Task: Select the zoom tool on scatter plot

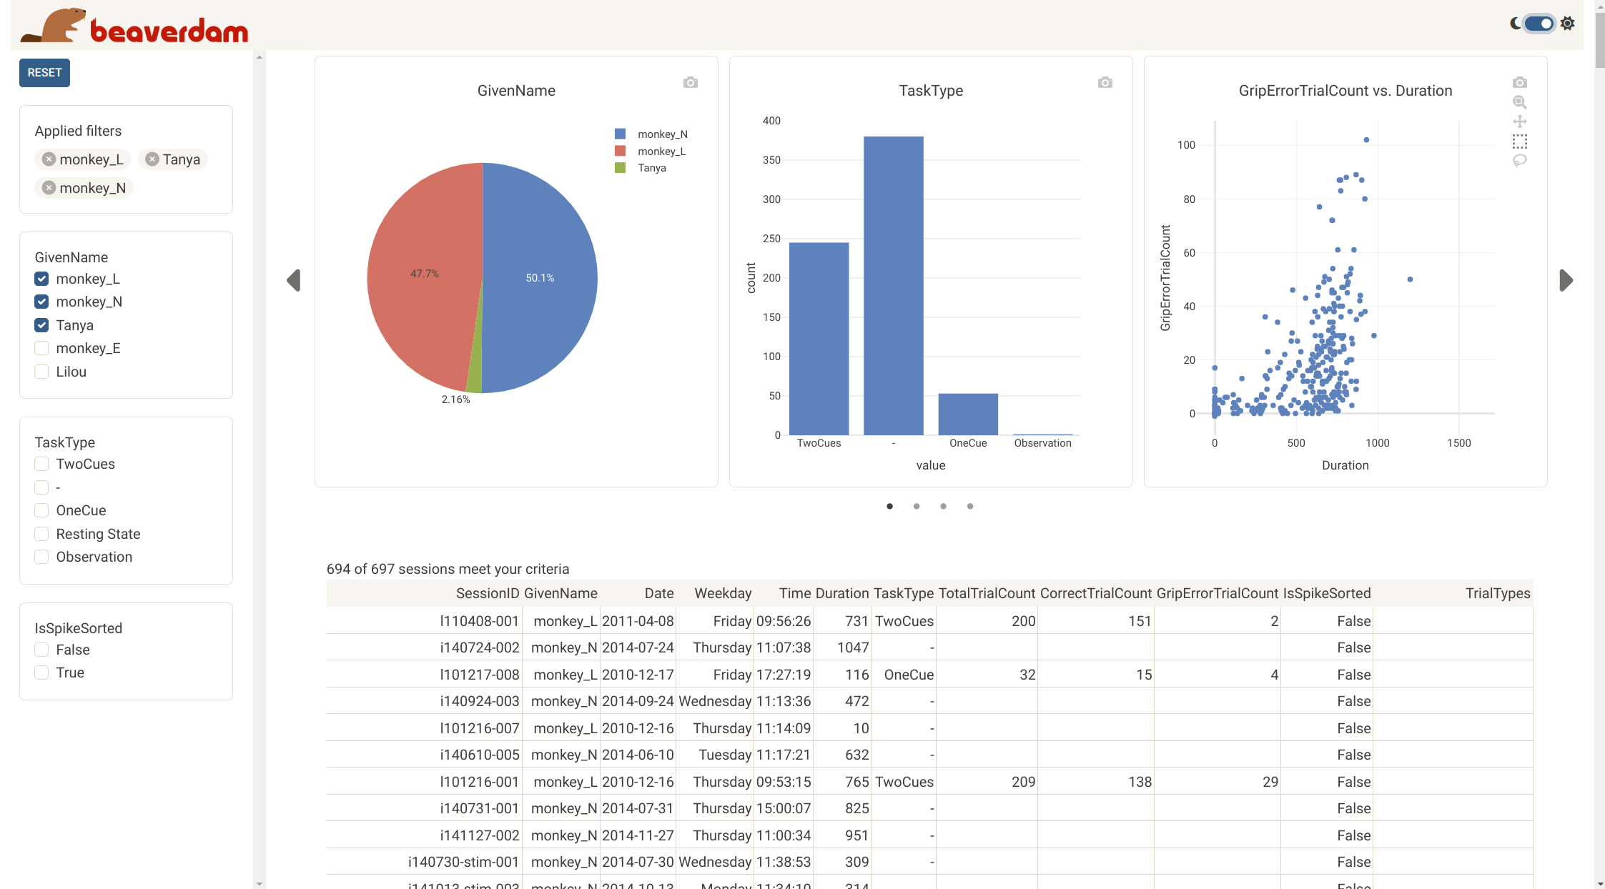Action: pyautogui.click(x=1519, y=102)
